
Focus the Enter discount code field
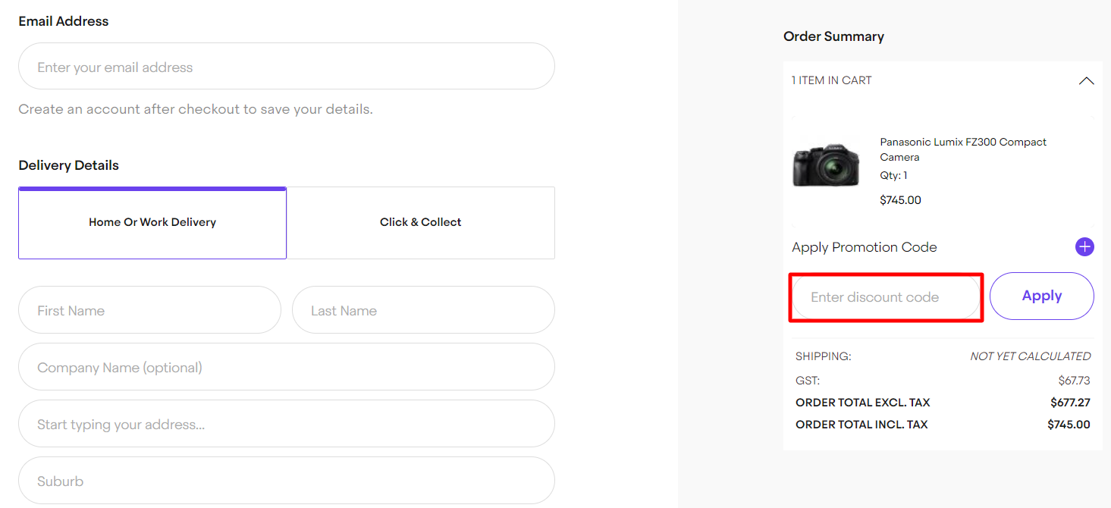point(886,297)
